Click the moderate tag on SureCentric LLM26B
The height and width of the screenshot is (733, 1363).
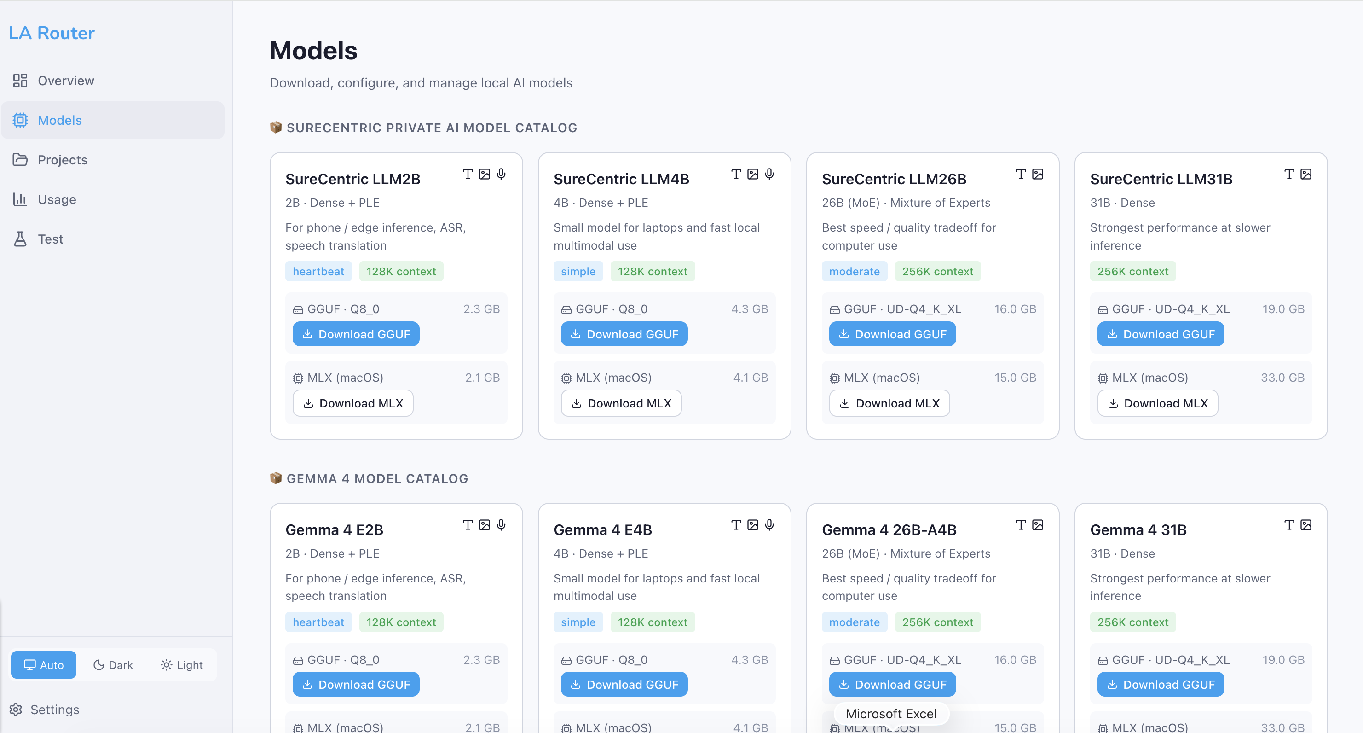point(855,272)
